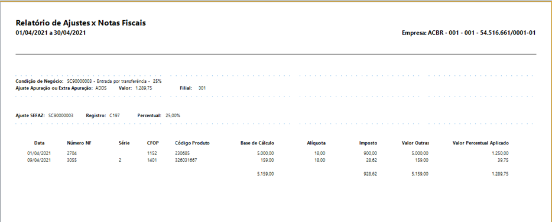The height and width of the screenshot is (222, 552).
Task: Select invoice number 2704 row
Action: [x=268, y=153]
